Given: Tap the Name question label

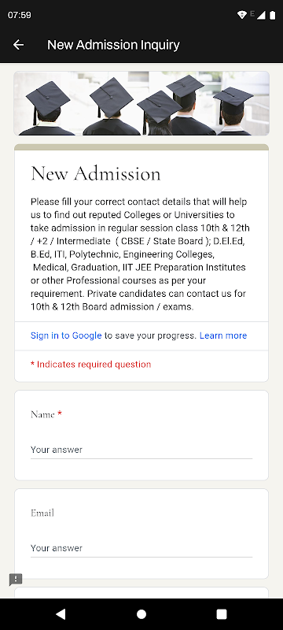Looking at the screenshot, I should [x=42, y=414].
